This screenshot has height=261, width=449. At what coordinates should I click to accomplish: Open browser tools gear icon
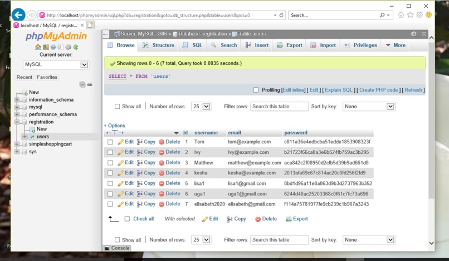coord(419,15)
